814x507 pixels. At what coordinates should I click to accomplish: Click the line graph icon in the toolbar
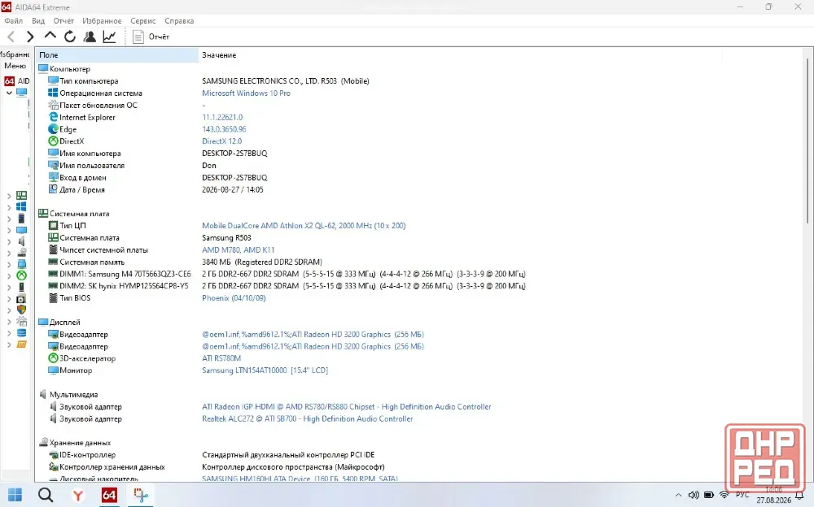pyautogui.click(x=110, y=37)
